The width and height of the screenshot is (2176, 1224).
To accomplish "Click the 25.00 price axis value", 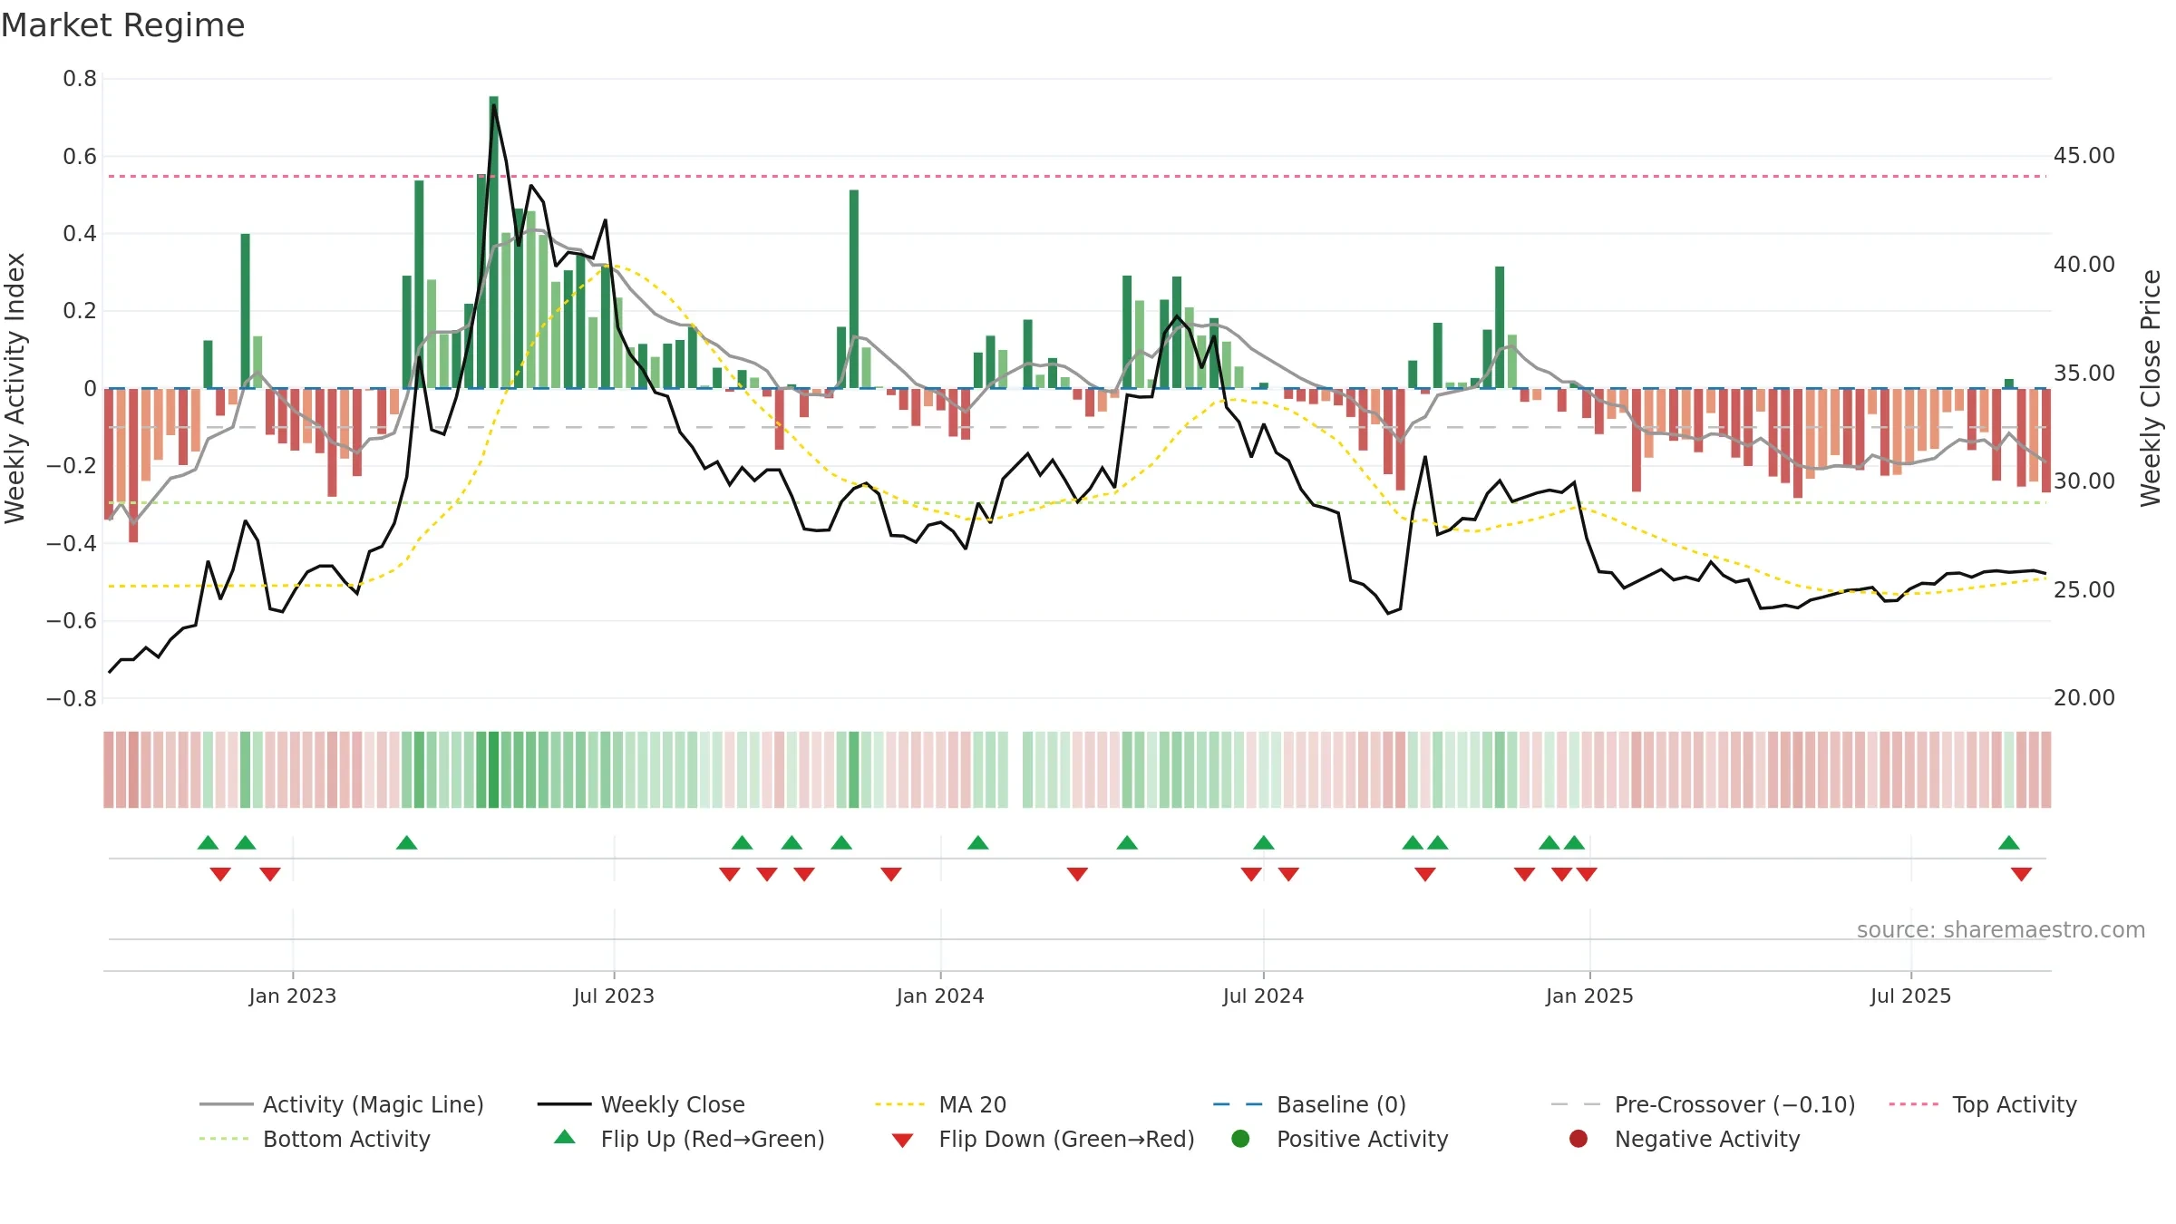I will [x=2084, y=590].
